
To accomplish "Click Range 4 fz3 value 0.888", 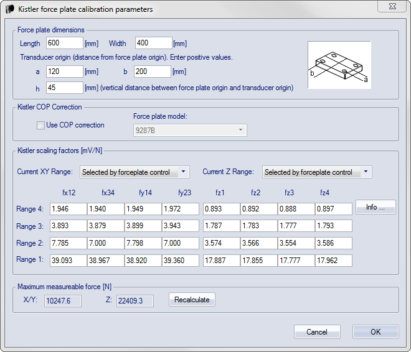I will pos(296,209).
